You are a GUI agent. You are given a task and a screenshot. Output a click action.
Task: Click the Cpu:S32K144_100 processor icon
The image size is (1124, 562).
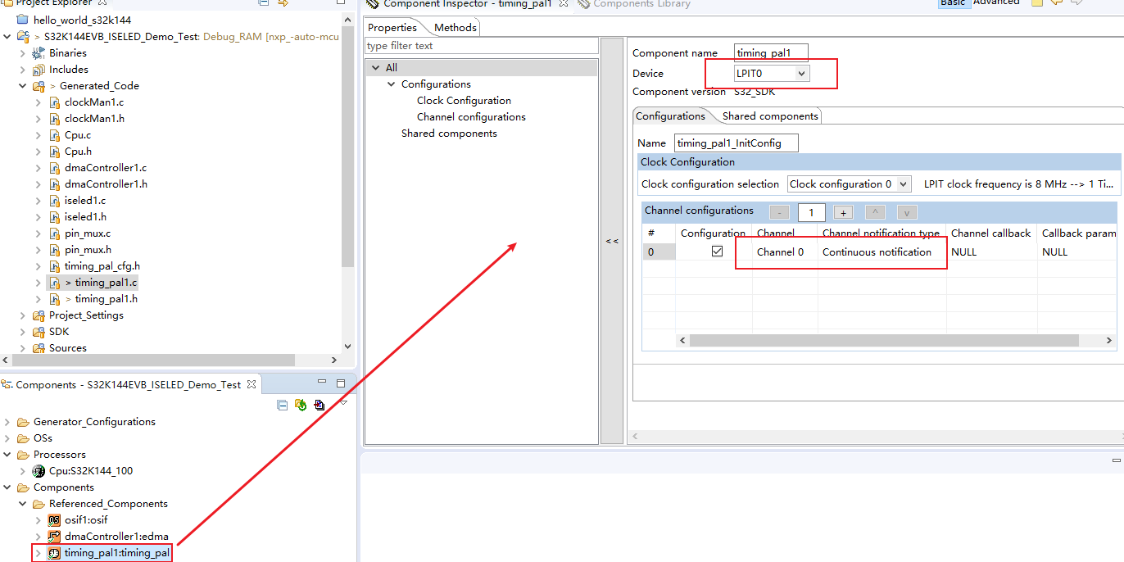pyautogui.click(x=39, y=471)
